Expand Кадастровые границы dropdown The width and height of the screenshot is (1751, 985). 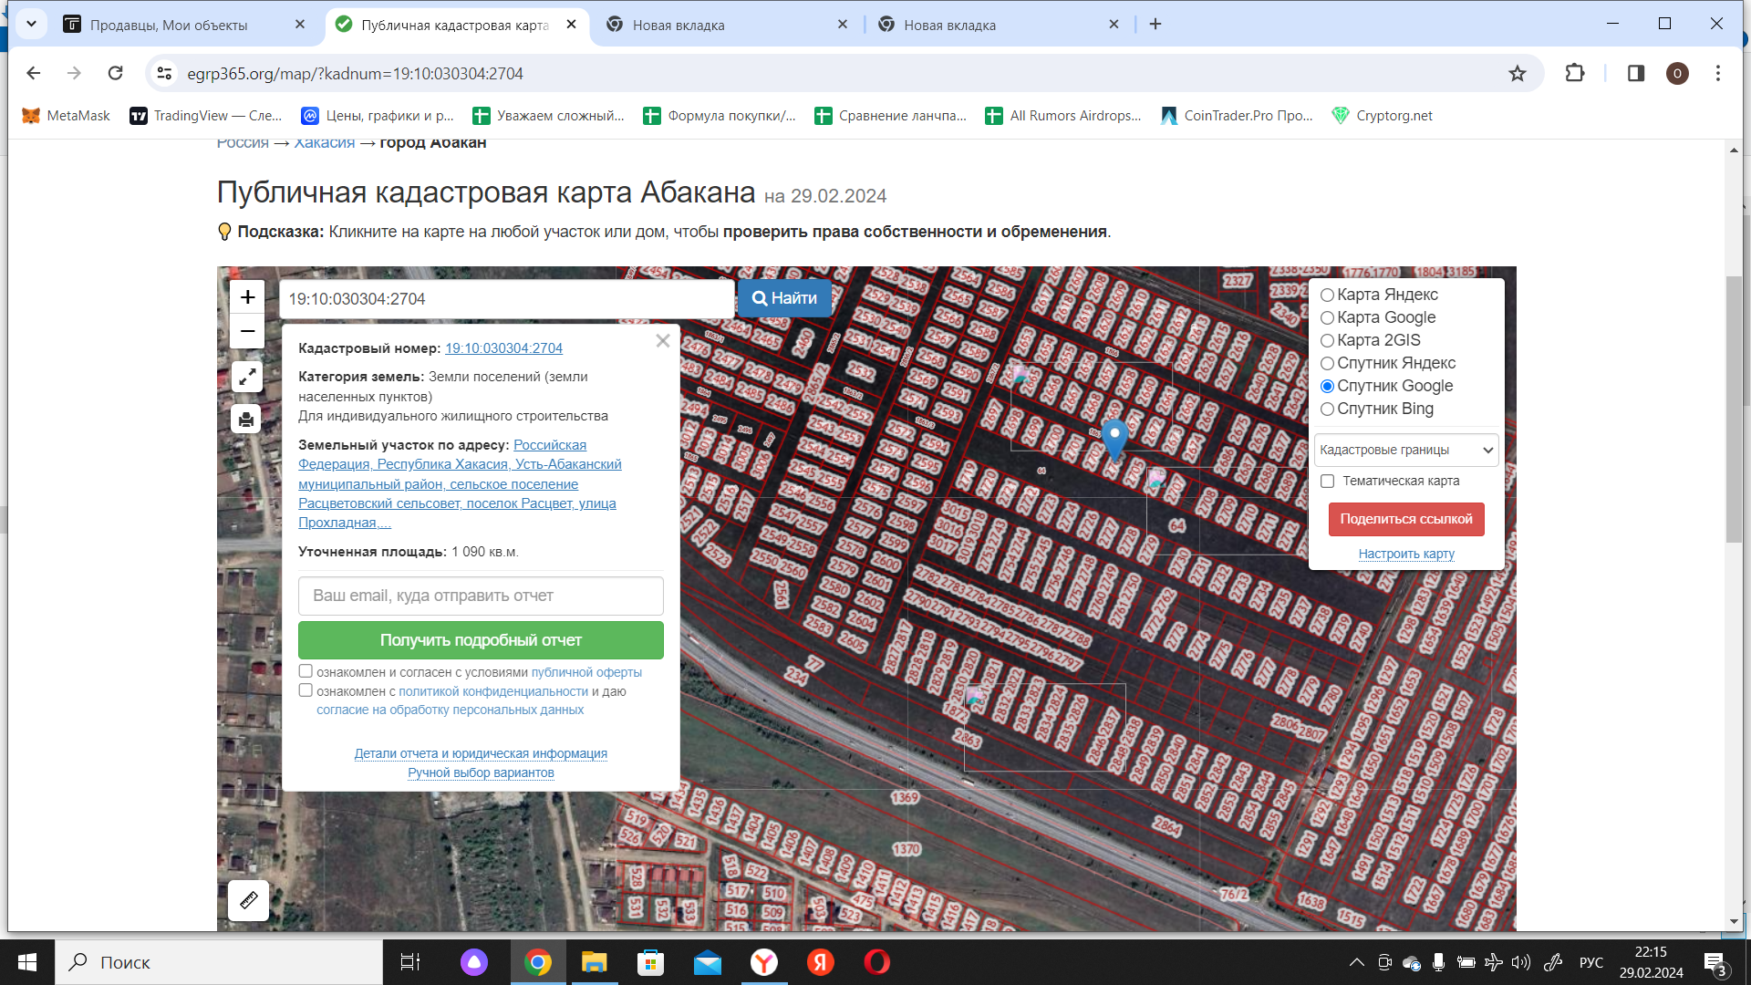click(x=1405, y=450)
